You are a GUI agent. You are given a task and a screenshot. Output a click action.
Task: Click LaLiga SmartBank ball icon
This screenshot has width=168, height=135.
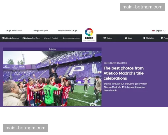pyautogui.click(x=24, y=38)
